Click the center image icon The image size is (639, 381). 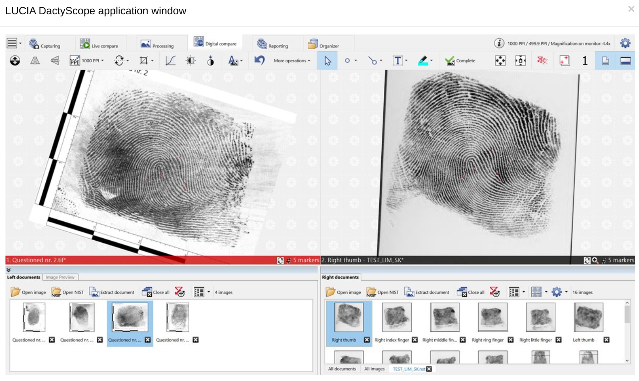coord(520,60)
